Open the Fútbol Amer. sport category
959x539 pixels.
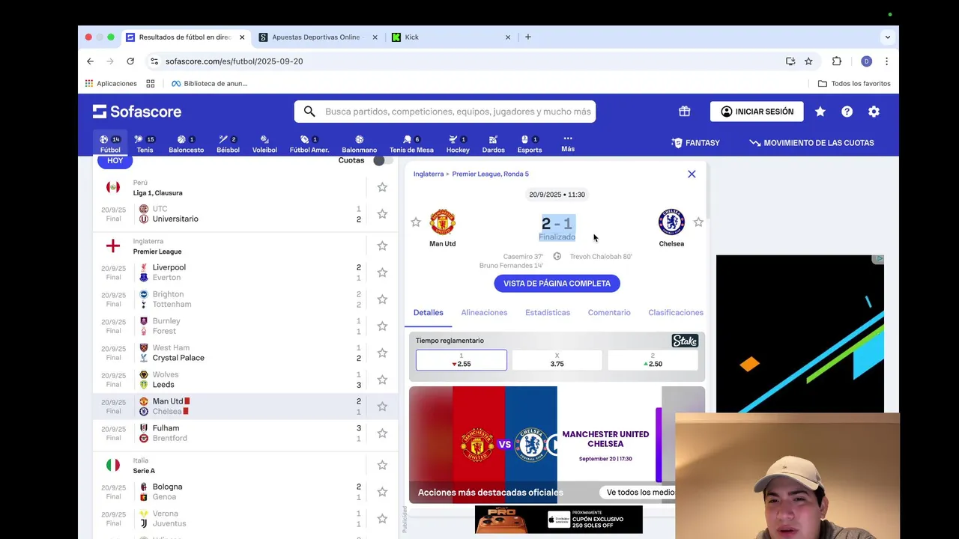(309, 144)
